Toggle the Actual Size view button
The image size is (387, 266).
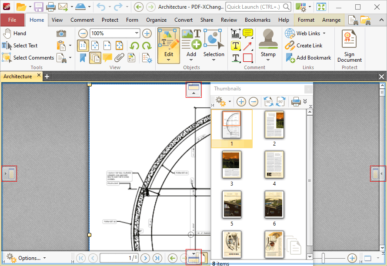[x=83, y=46]
